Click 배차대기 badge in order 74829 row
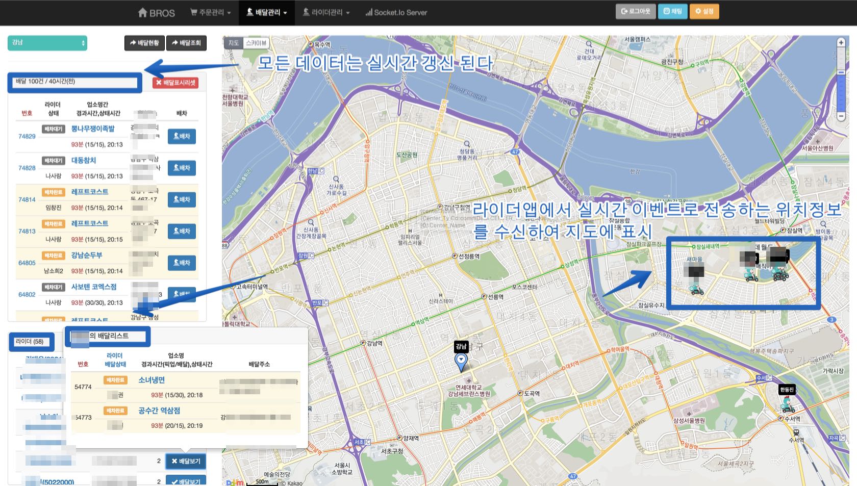This screenshot has height=486, width=857. [53, 129]
